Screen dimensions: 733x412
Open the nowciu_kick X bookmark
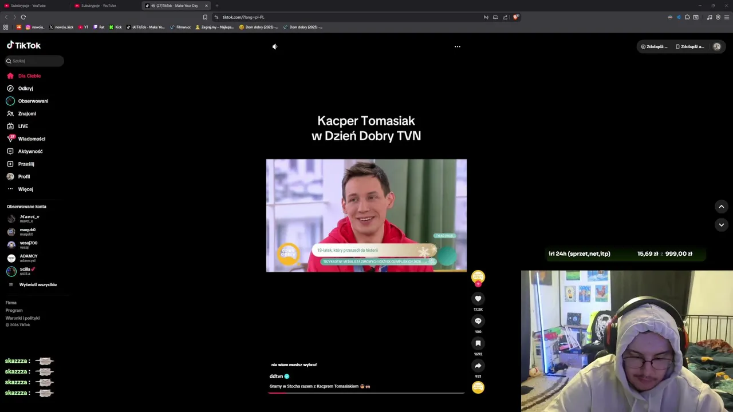click(x=62, y=27)
